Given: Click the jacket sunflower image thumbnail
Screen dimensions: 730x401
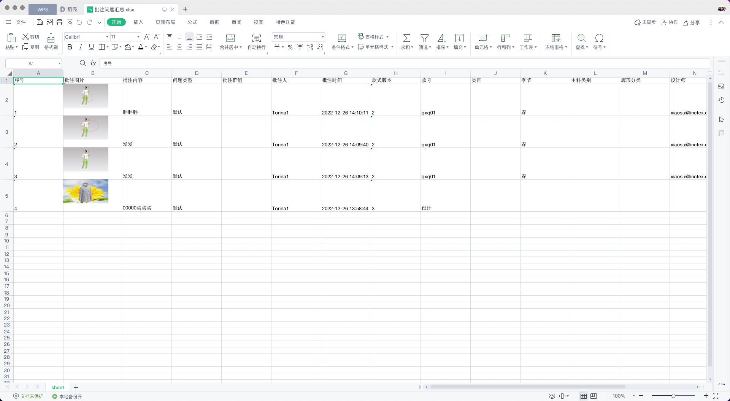Looking at the screenshot, I should click(86, 192).
